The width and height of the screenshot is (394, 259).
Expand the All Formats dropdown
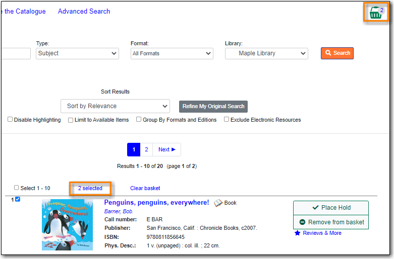click(172, 53)
